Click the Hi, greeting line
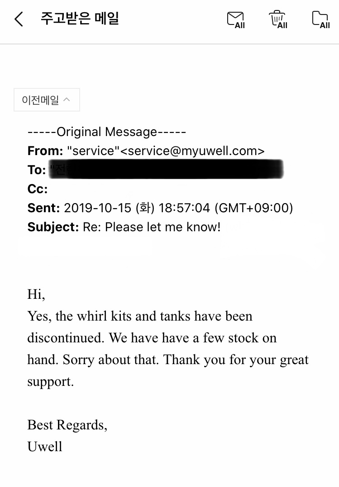This screenshot has height=487, width=339. point(36,294)
